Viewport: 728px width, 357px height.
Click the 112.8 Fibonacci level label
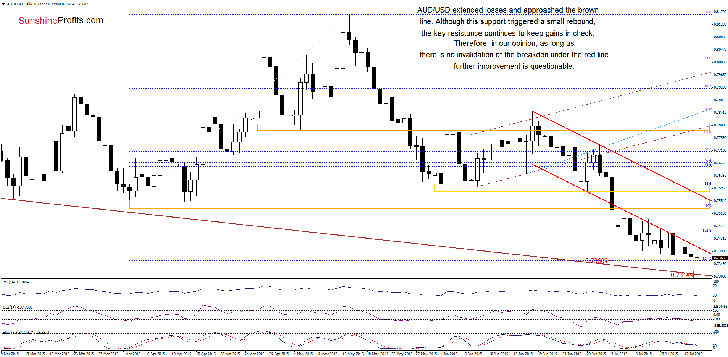pos(707,231)
